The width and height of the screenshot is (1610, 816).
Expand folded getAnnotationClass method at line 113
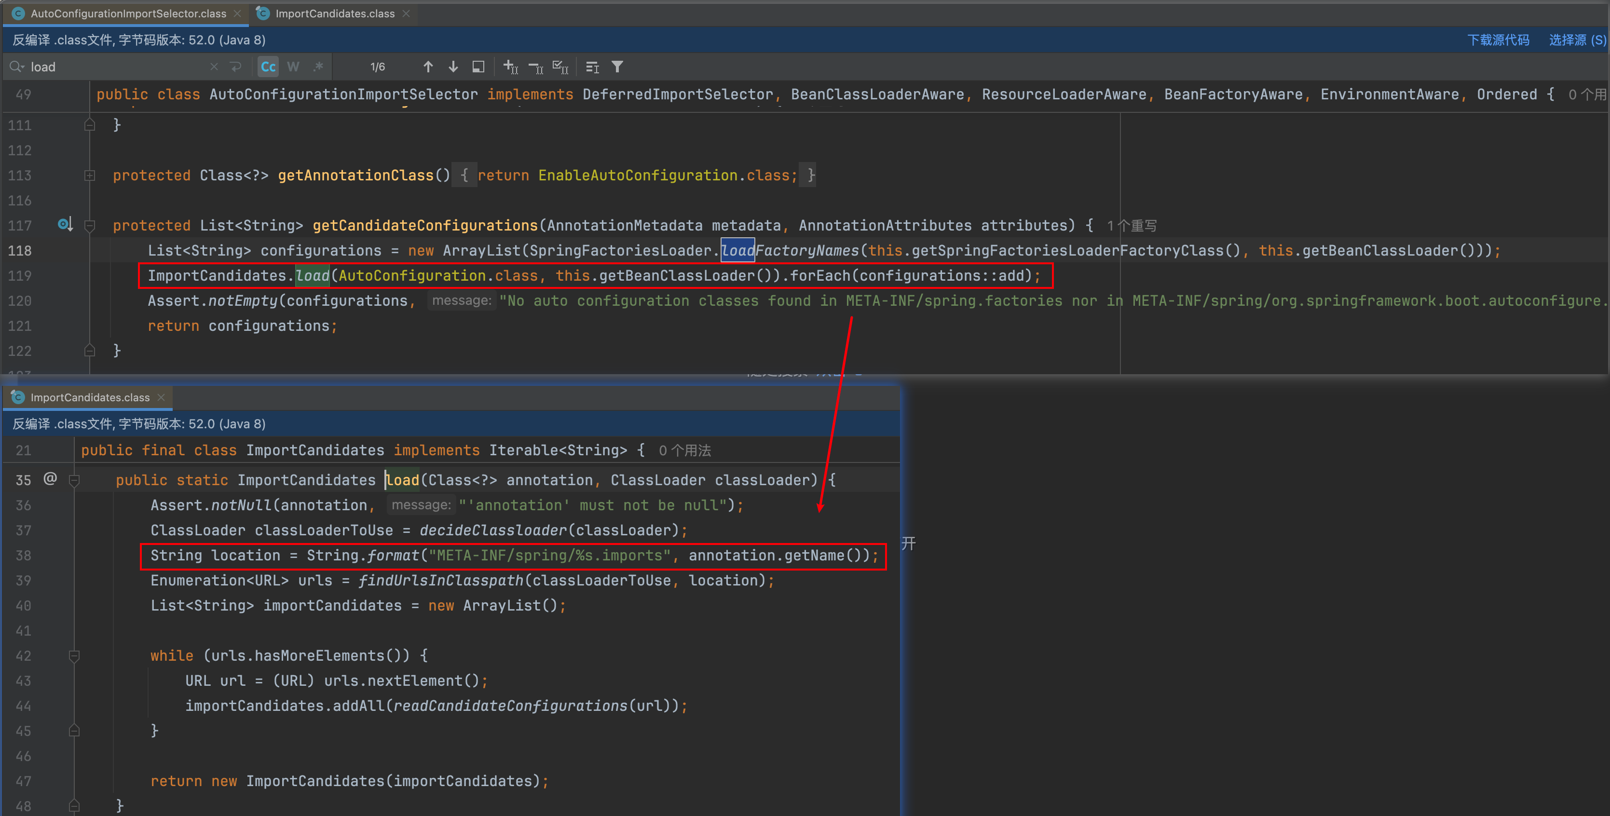coord(89,176)
